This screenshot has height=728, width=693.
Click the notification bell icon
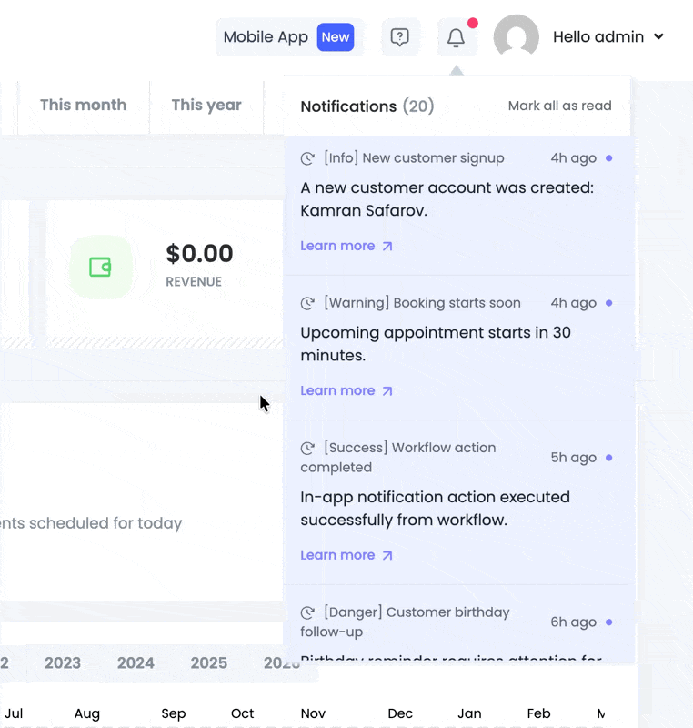tap(457, 37)
